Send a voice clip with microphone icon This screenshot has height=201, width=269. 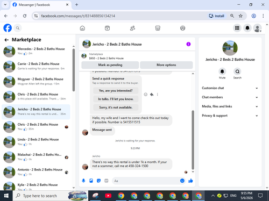(83, 181)
